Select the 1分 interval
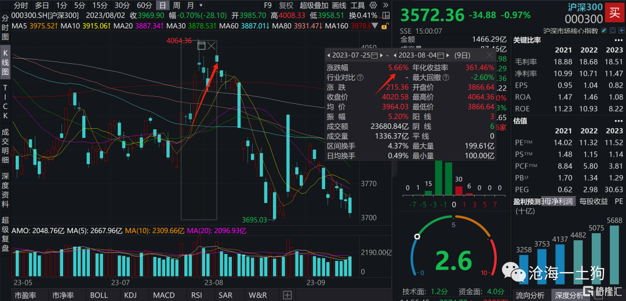626x301 pixels. pyautogui.click(x=61, y=6)
